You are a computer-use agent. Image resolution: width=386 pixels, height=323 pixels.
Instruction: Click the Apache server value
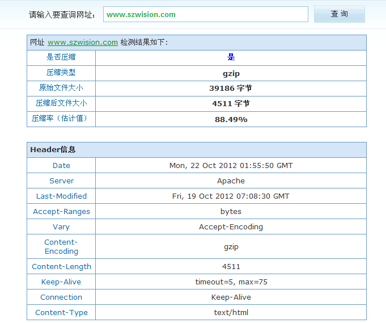pos(231,181)
